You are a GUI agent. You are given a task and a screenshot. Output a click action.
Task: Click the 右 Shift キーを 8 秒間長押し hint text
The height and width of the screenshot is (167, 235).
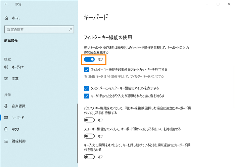click(124, 77)
